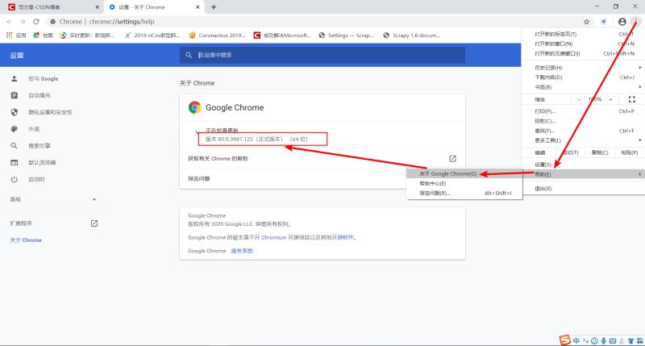Screen dimensions: 645x346
Task: Increase zoom with the plus button
Action: 610,99
